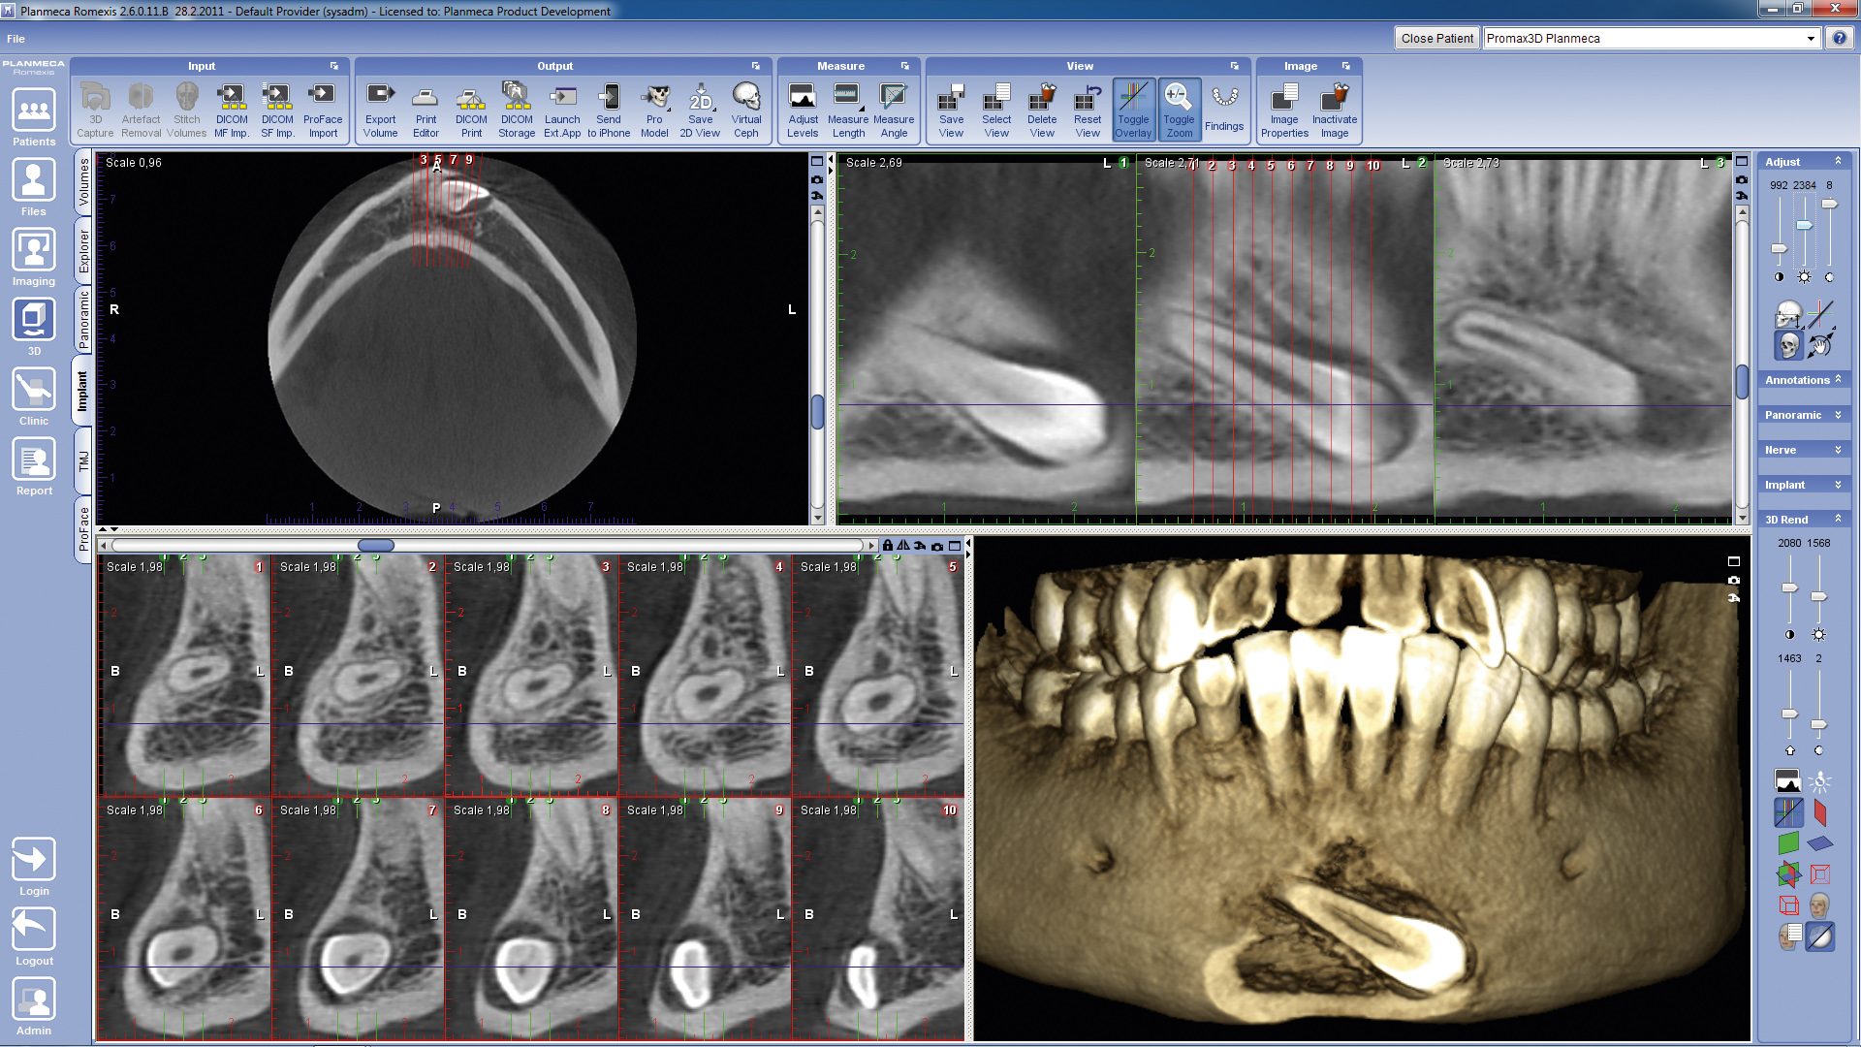Click the Export Volume icon
This screenshot has width=1861, height=1047.
[380, 109]
